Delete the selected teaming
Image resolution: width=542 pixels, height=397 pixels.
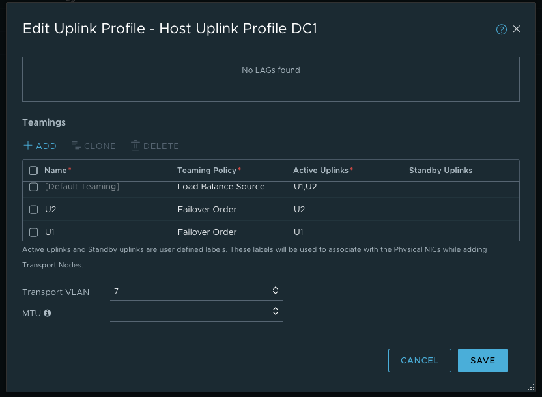[155, 146]
